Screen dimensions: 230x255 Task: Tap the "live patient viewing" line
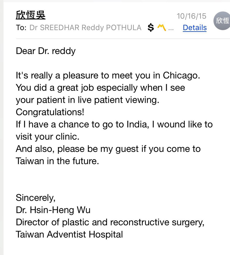tap(87, 100)
